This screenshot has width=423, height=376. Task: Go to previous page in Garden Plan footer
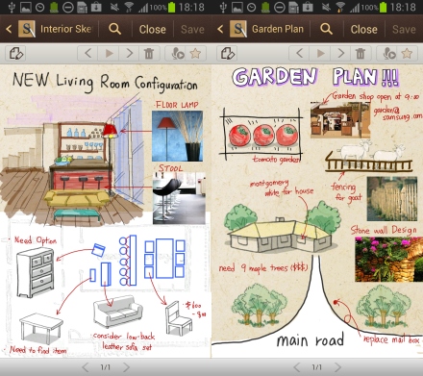pyautogui.click(x=297, y=367)
